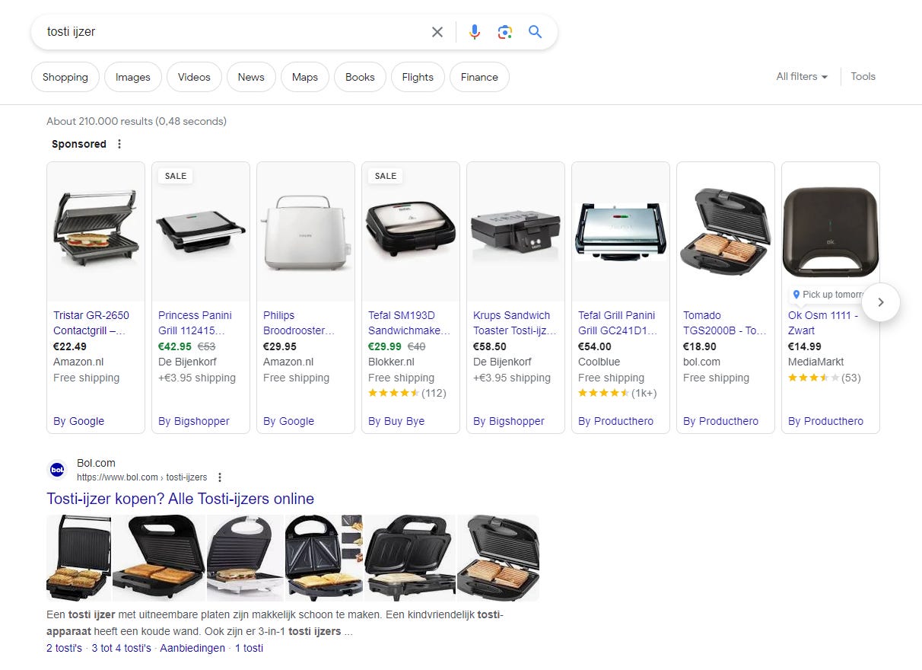Switch to the Maps tab

(x=305, y=77)
